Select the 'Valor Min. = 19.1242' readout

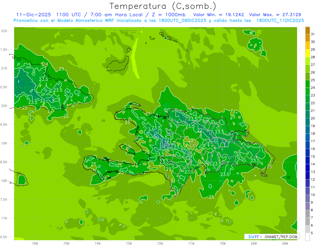(x=218, y=15)
